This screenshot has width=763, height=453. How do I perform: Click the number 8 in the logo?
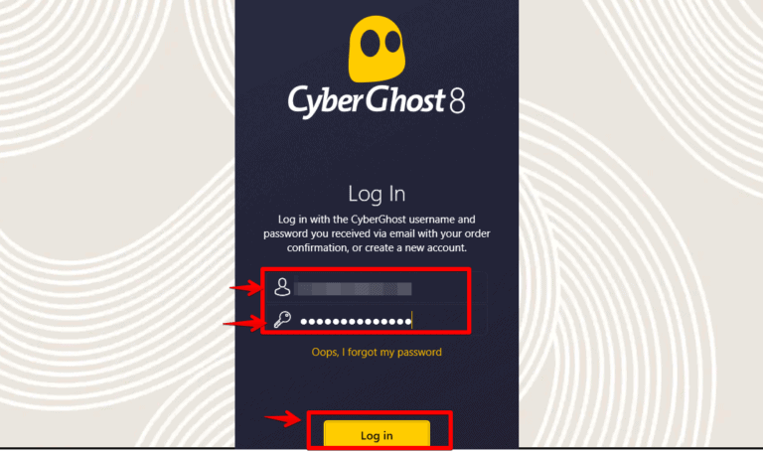click(x=457, y=101)
